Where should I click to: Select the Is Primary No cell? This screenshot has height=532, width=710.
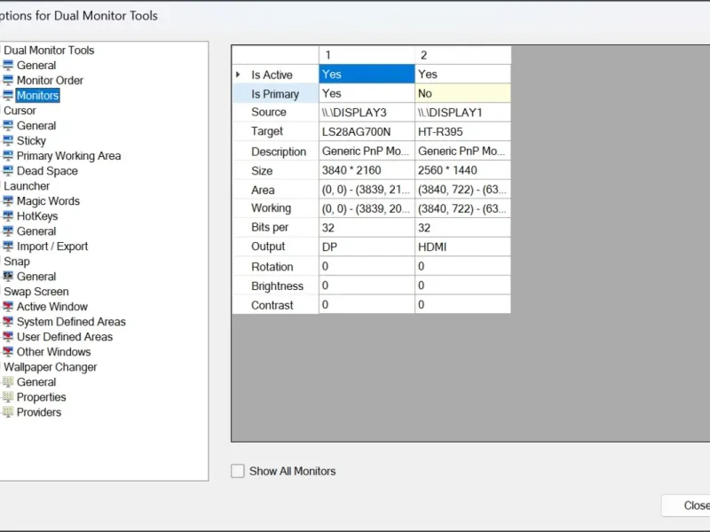pos(462,93)
